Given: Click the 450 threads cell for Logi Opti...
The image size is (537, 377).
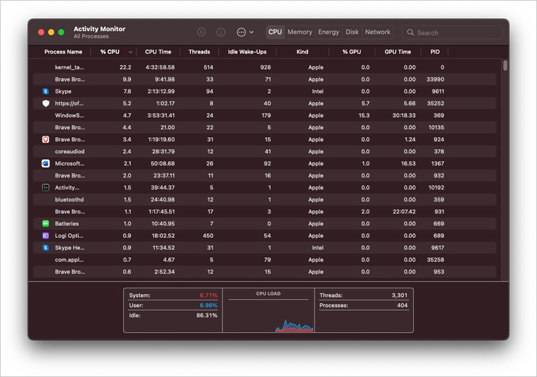Looking at the screenshot, I should click(x=208, y=235).
